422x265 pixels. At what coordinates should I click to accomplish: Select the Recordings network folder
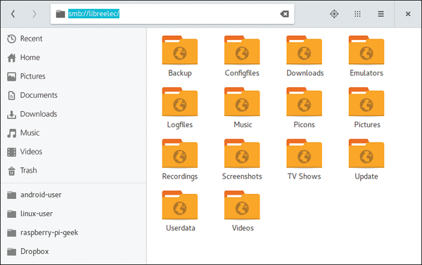coord(180,160)
